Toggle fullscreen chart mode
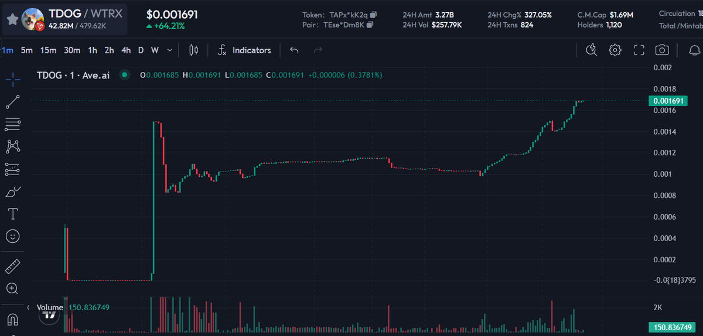Image resolution: width=703 pixels, height=336 pixels. click(x=639, y=50)
